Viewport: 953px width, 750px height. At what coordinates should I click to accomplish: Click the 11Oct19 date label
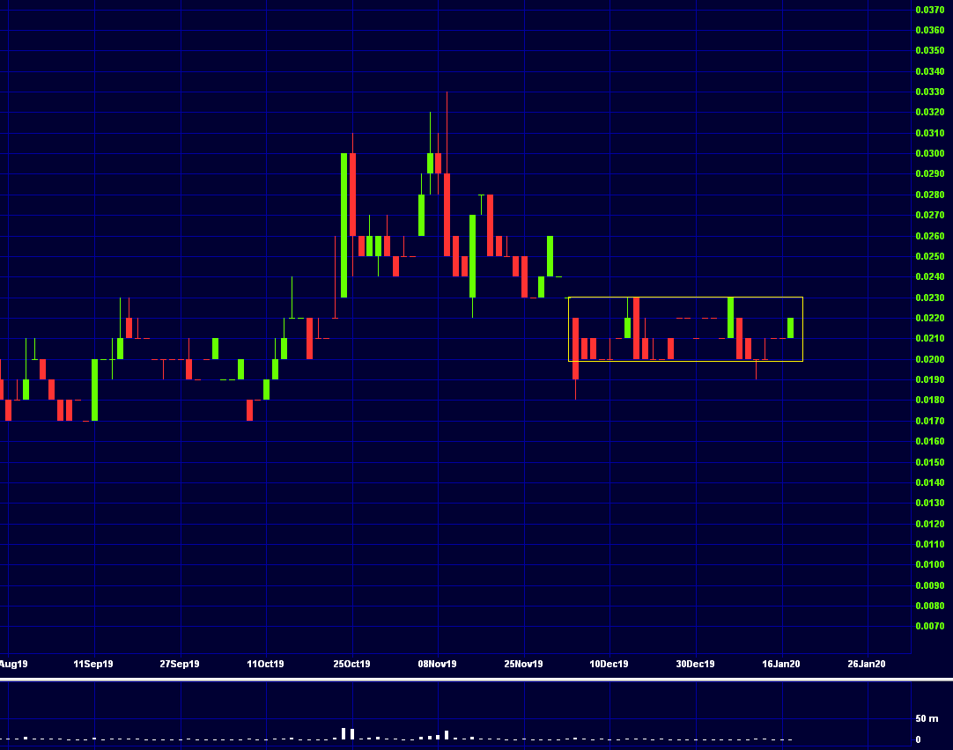266,665
